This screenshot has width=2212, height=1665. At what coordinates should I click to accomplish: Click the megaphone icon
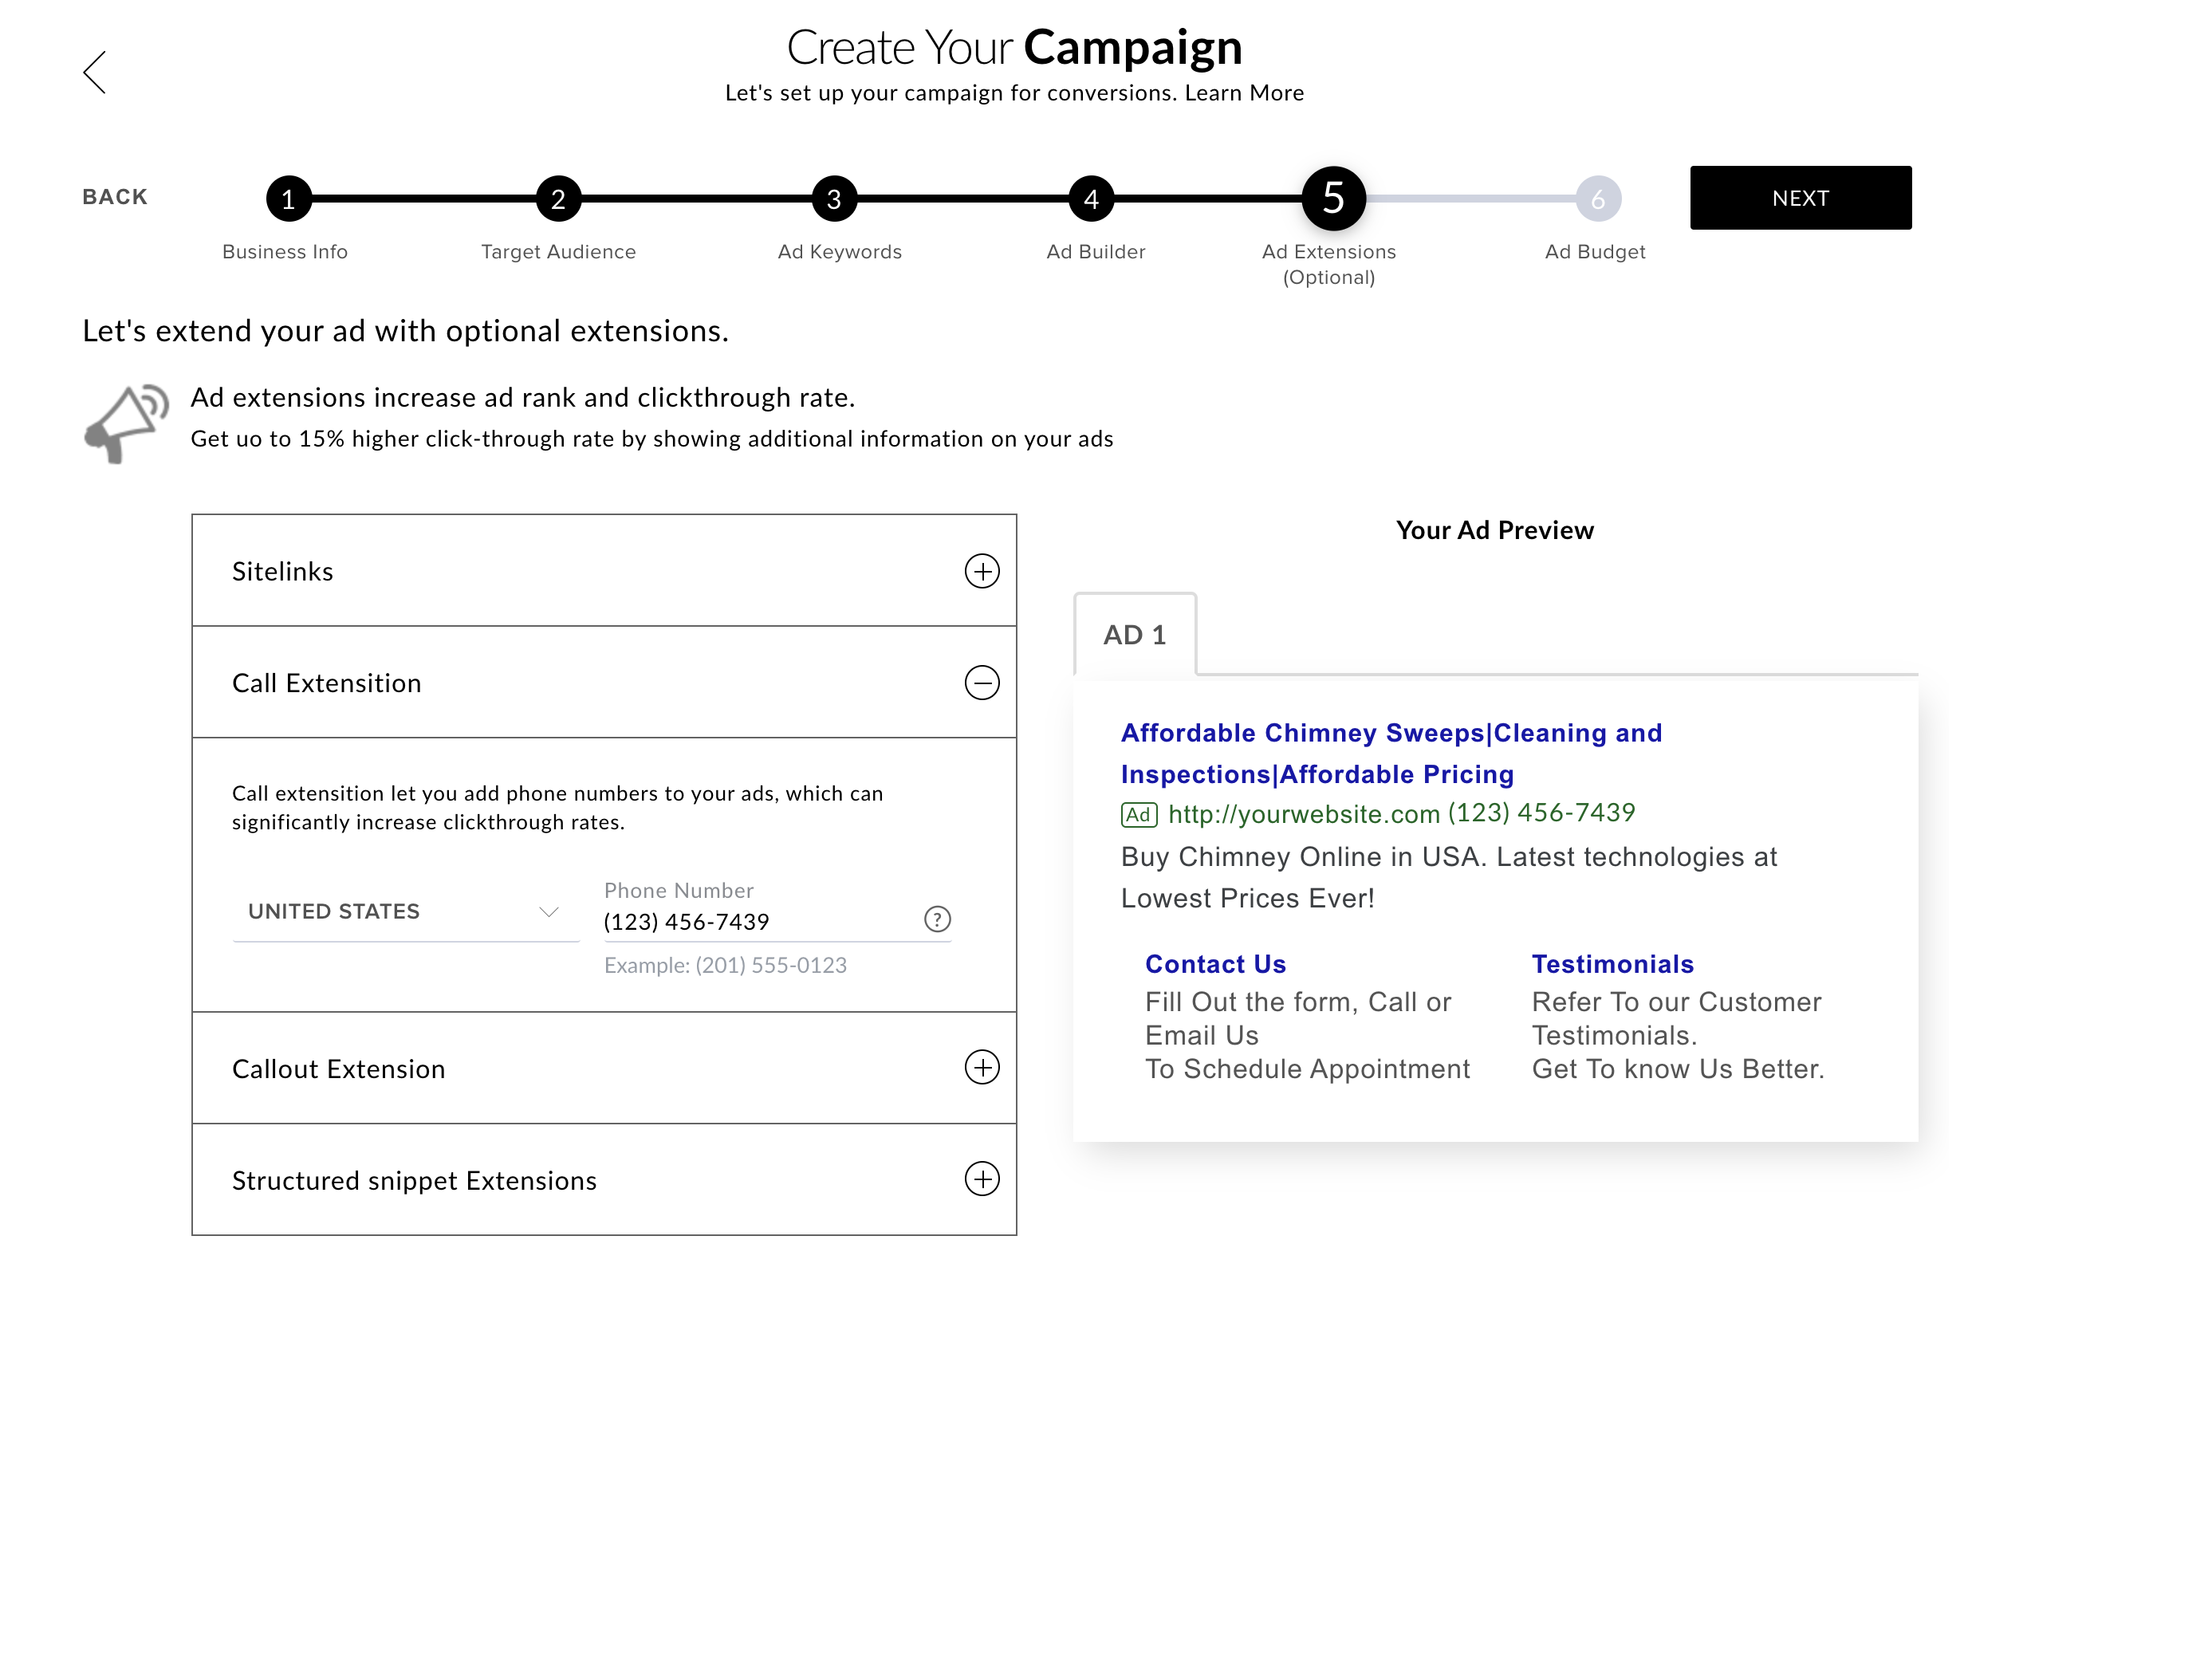(126, 423)
